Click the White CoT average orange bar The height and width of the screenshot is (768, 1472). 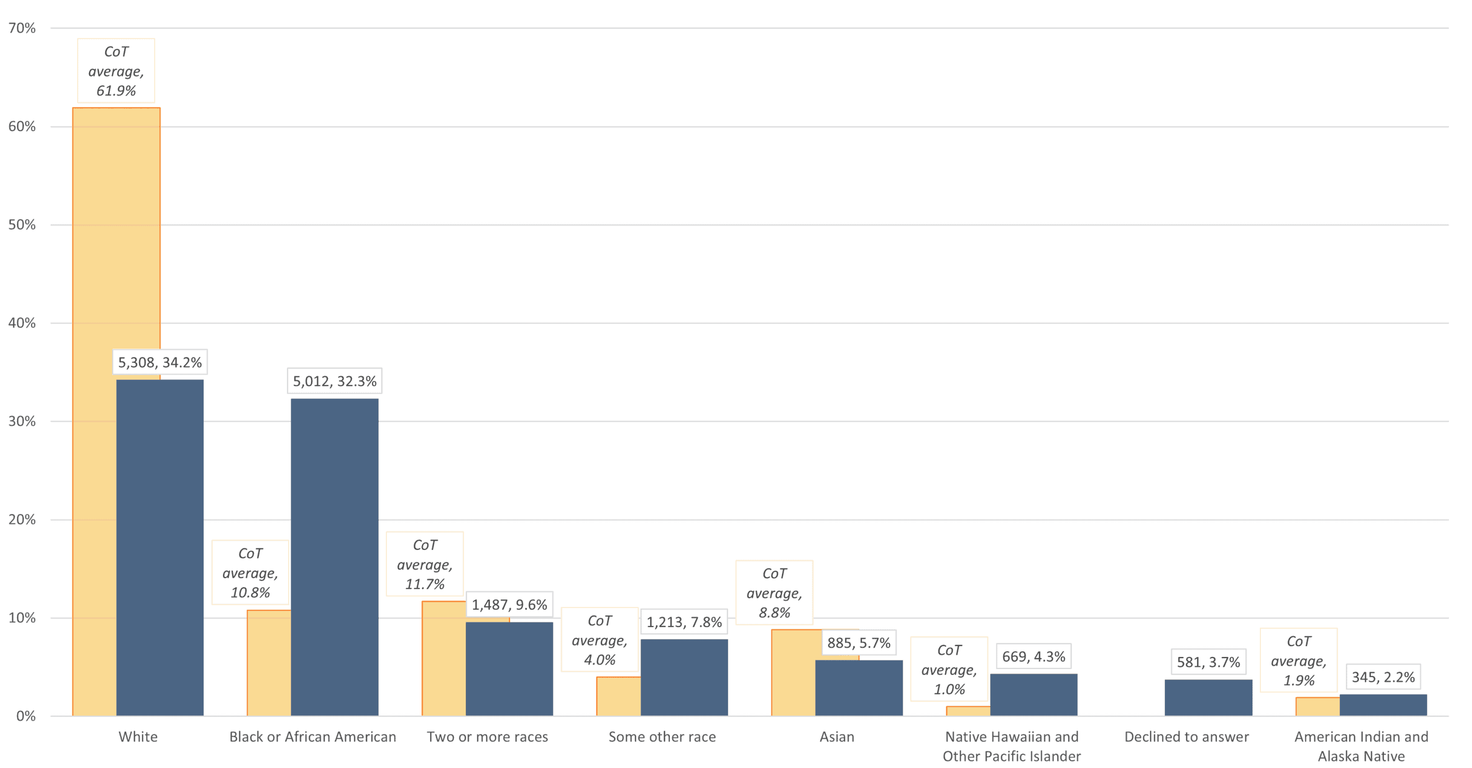tap(94, 411)
